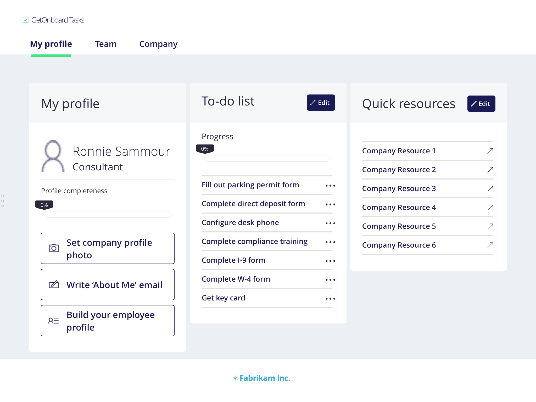Viewport: 536px width, 402px height.
Task: Switch to the Company tab
Action: coord(158,44)
